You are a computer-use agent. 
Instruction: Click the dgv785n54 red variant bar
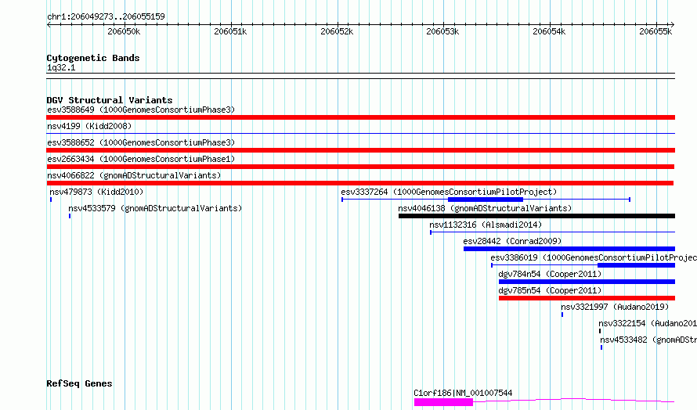point(587,298)
